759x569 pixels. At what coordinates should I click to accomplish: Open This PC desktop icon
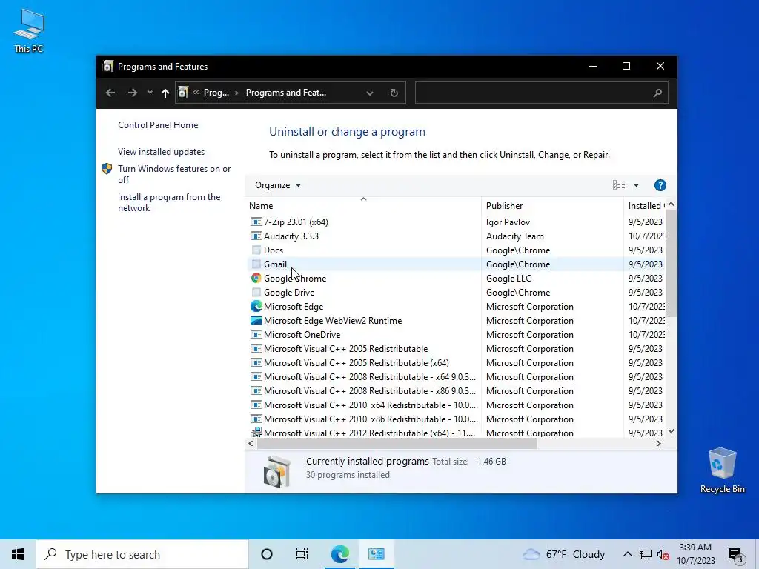pos(29,30)
